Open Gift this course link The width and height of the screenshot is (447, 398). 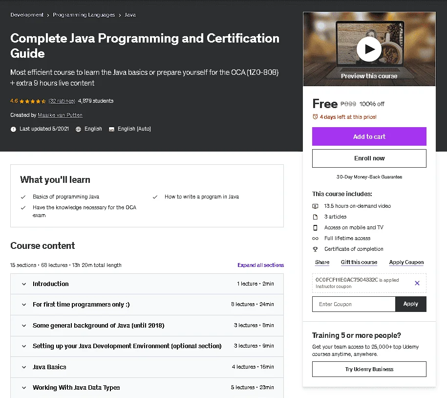click(359, 262)
